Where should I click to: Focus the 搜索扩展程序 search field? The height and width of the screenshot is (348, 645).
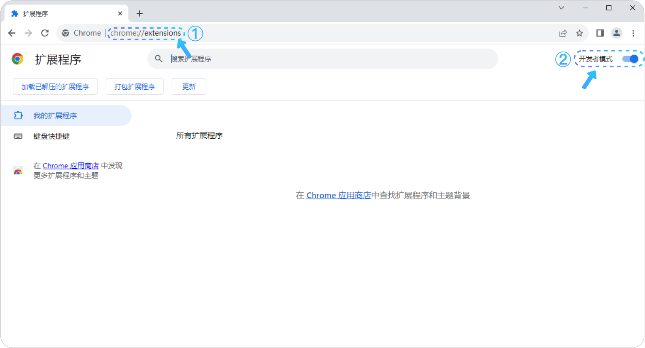322,59
